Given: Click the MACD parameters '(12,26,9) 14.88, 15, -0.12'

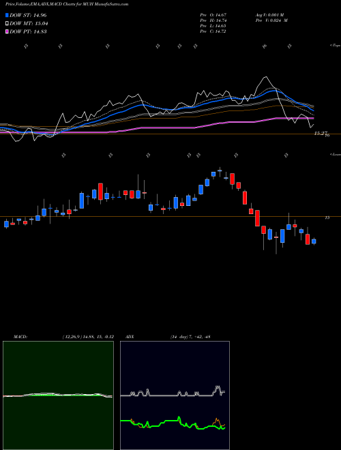Looking at the screenshot, I should (x=88, y=337).
